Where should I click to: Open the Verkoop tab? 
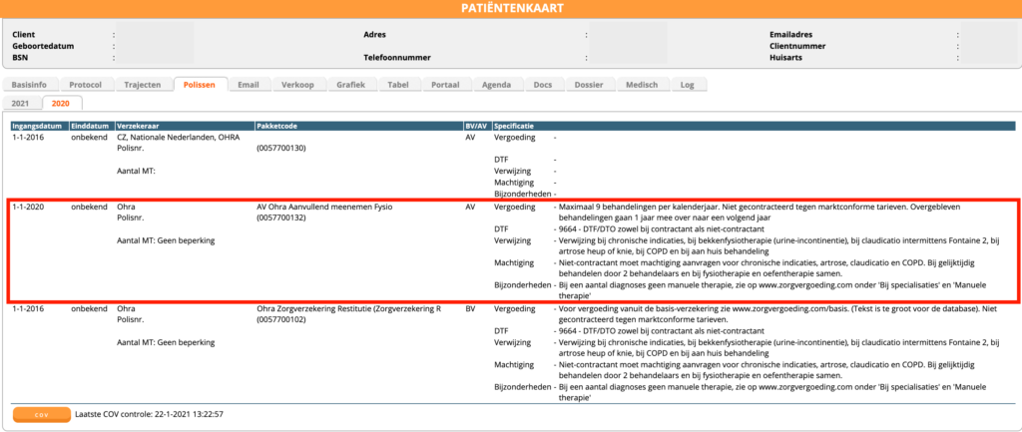coord(297,85)
